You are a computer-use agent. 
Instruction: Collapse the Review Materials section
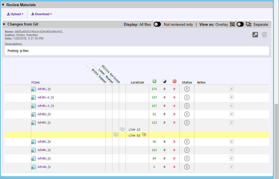coord(3,4)
